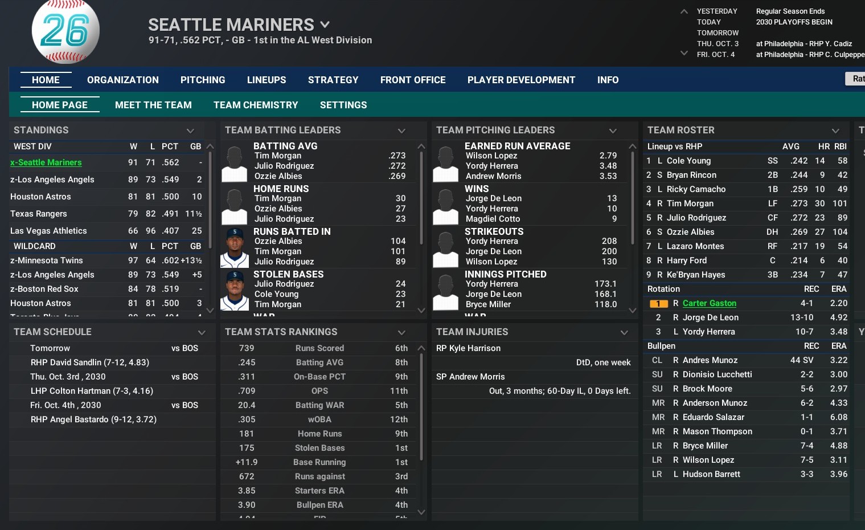Viewport: 865px width, 530px height.
Task: Open the Runs Batted In leader photo
Action: coord(235,247)
